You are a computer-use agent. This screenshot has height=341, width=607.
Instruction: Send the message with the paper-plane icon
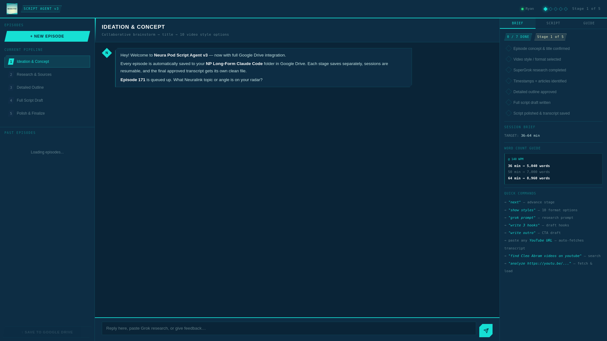(x=486, y=331)
